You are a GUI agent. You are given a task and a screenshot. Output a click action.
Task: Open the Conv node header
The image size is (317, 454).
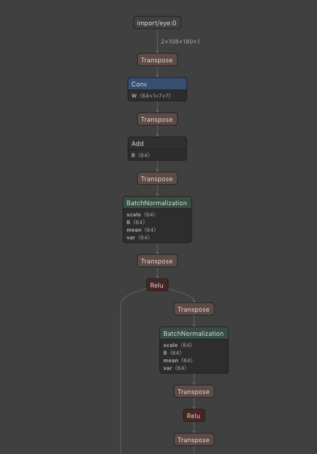(x=158, y=84)
